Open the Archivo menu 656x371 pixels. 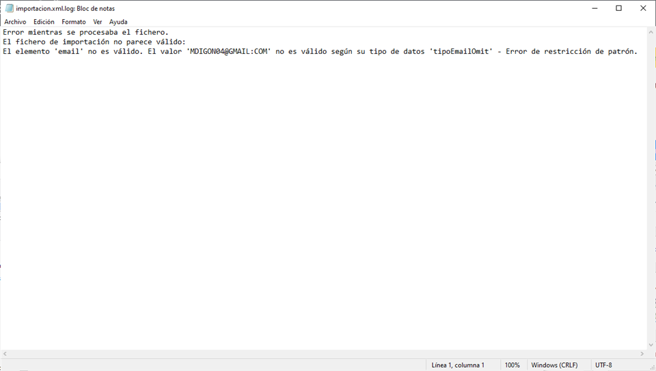pyautogui.click(x=15, y=22)
